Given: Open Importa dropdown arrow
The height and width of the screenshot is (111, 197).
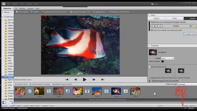Looking at the screenshot, I should coord(13,8).
